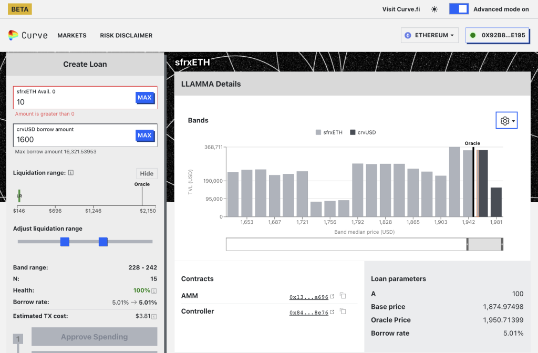Screen dimensions: 538x353
Task: Click the Oracle marker in Bands chart
Action: [473, 182]
